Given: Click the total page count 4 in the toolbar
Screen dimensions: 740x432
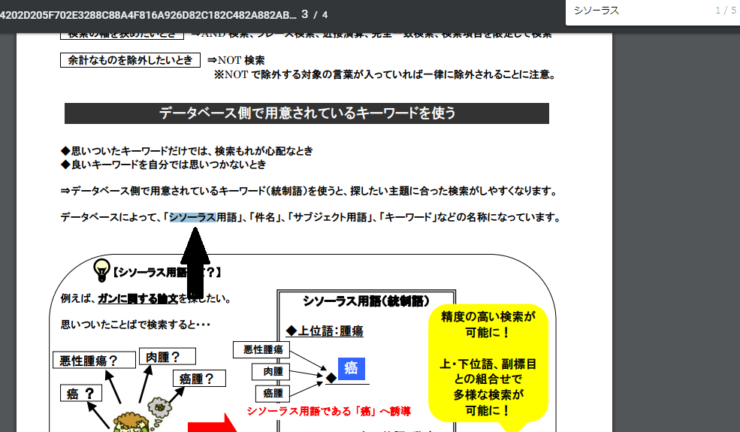Looking at the screenshot, I should (x=325, y=14).
